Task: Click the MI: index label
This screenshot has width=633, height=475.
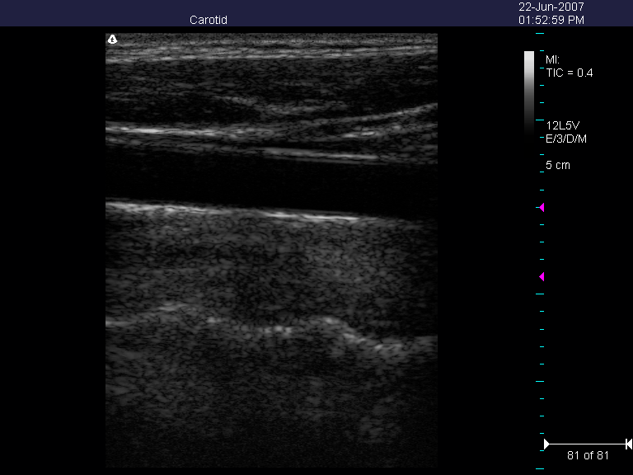Action: (x=553, y=59)
